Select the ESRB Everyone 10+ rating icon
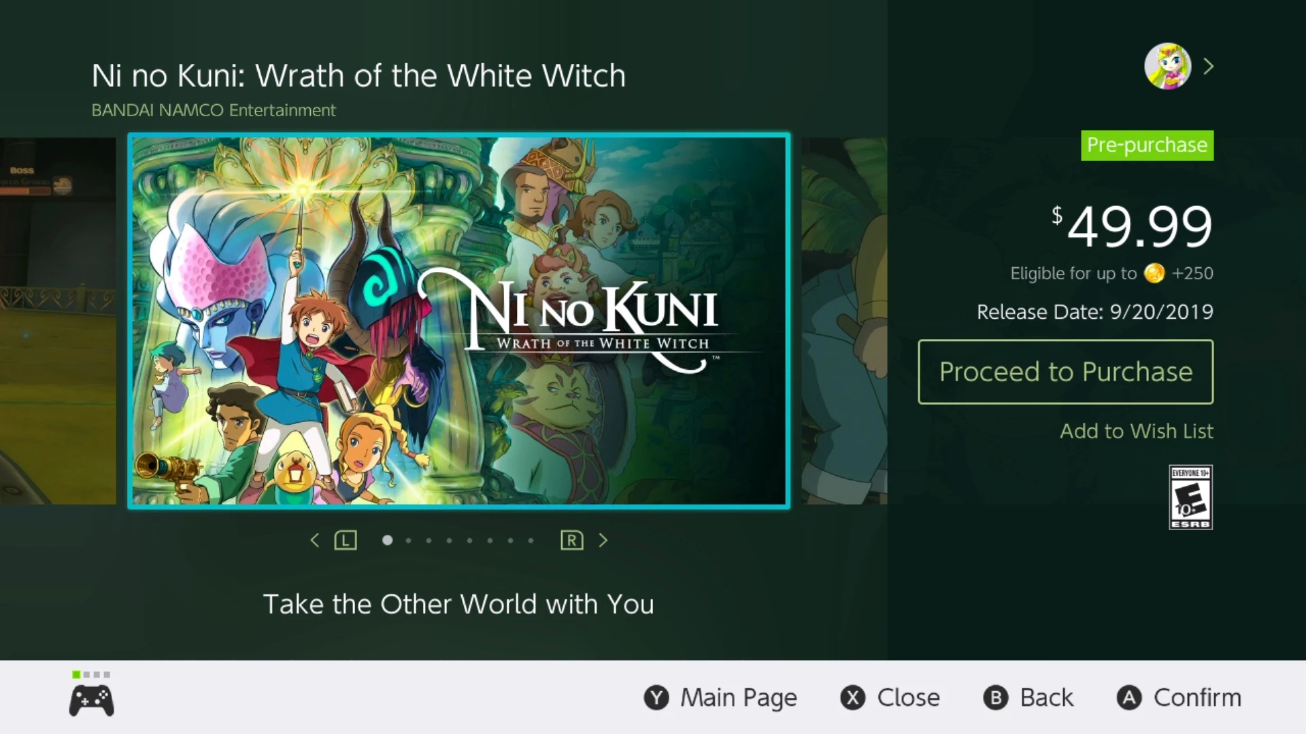Image resolution: width=1306 pixels, height=734 pixels. tap(1190, 497)
